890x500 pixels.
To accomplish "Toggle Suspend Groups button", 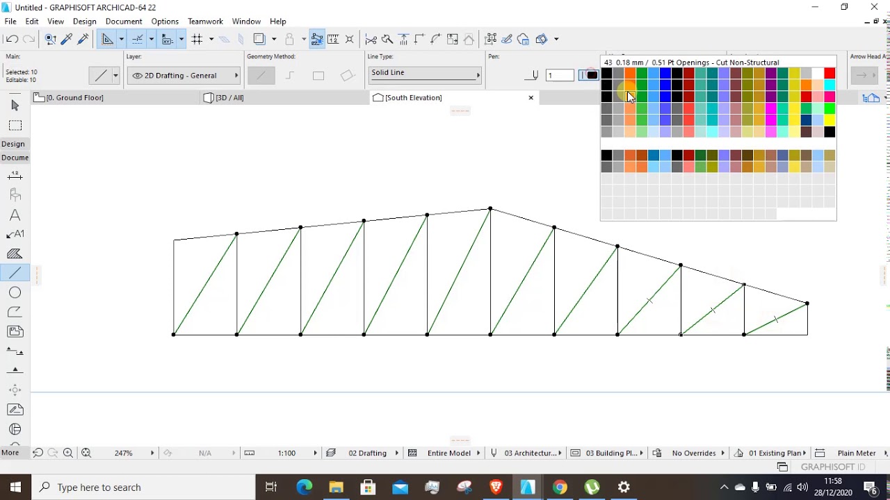I will [317, 40].
